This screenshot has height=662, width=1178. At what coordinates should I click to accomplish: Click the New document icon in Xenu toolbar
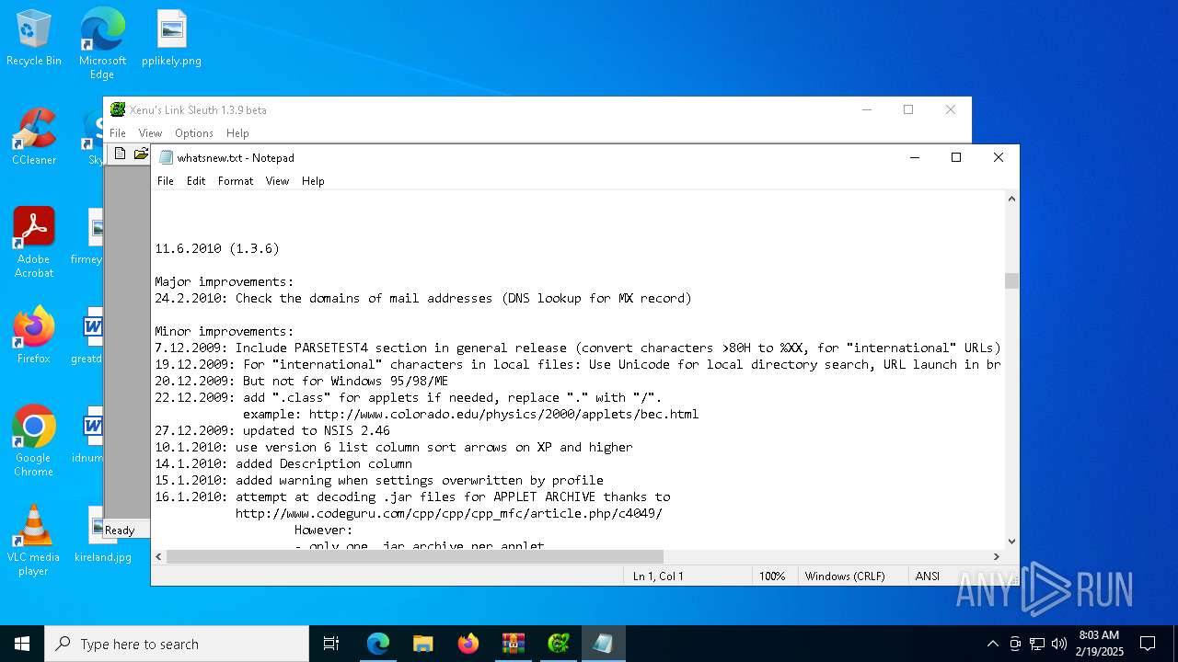[x=120, y=154]
